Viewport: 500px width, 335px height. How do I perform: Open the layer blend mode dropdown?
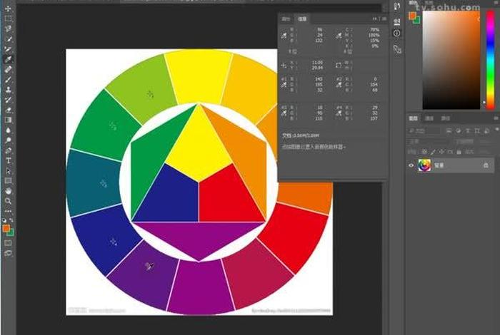pos(425,141)
